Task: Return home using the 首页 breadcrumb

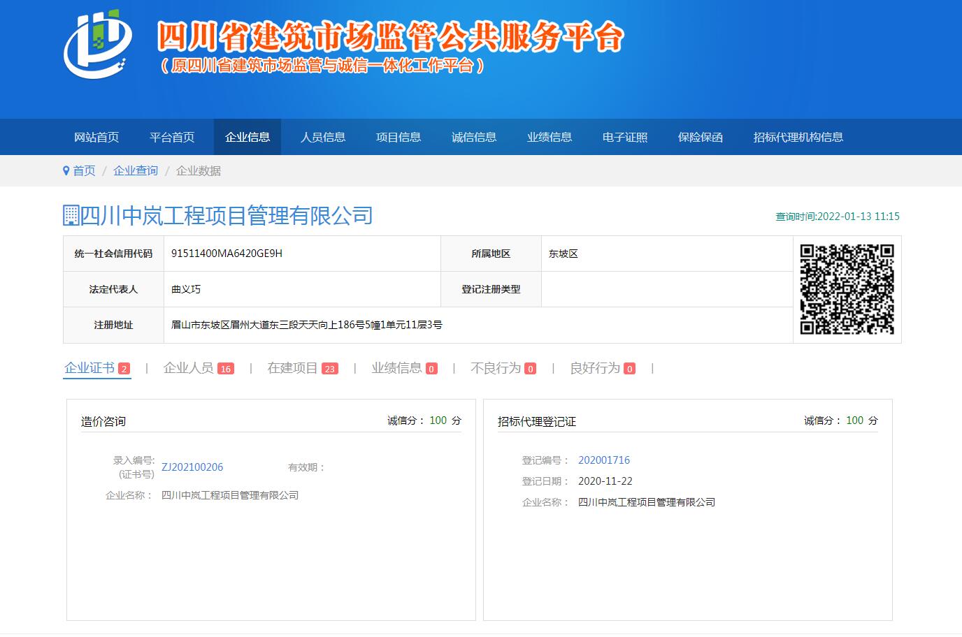Action: pyautogui.click(x=83, y=170)
